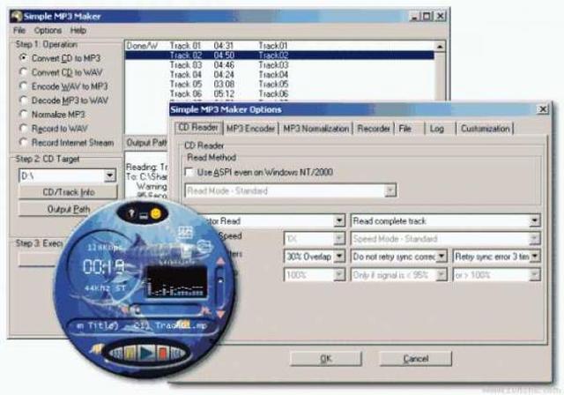The height and width of the screenshot is (395, 564).
Task: Click the scrolling track title on player
Action: point(143,326)
